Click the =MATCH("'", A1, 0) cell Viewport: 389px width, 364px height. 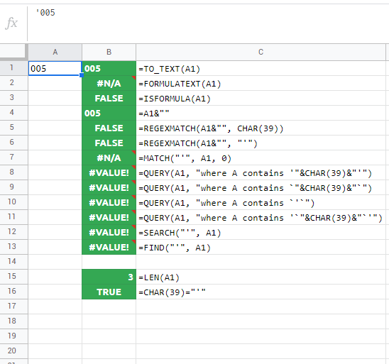point(261,158)
